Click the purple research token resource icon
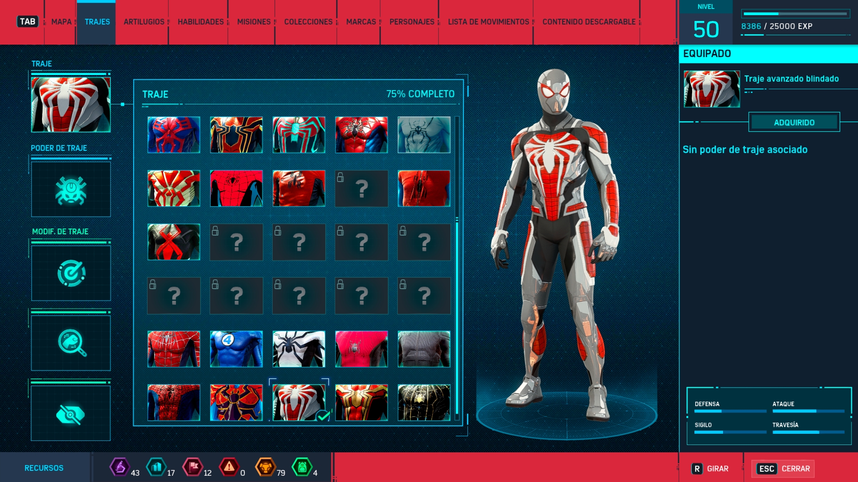 (120, 467)
